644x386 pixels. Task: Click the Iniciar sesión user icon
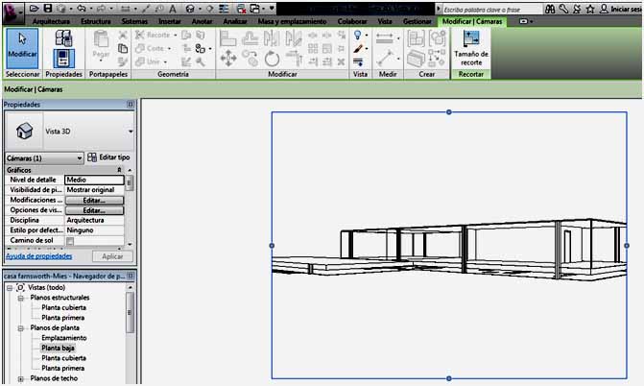click(x=604, y=8)
